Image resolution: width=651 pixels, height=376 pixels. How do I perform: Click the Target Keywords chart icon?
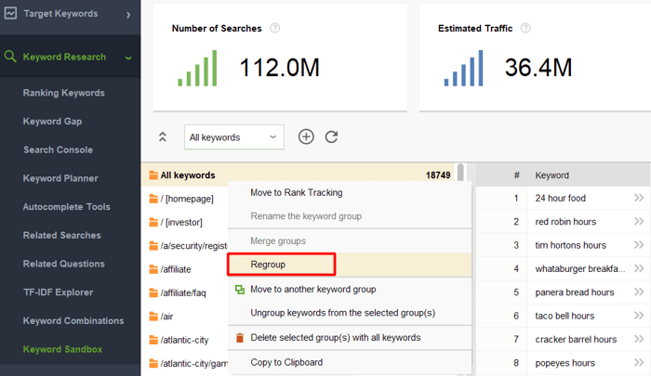[x=10, y=13]
